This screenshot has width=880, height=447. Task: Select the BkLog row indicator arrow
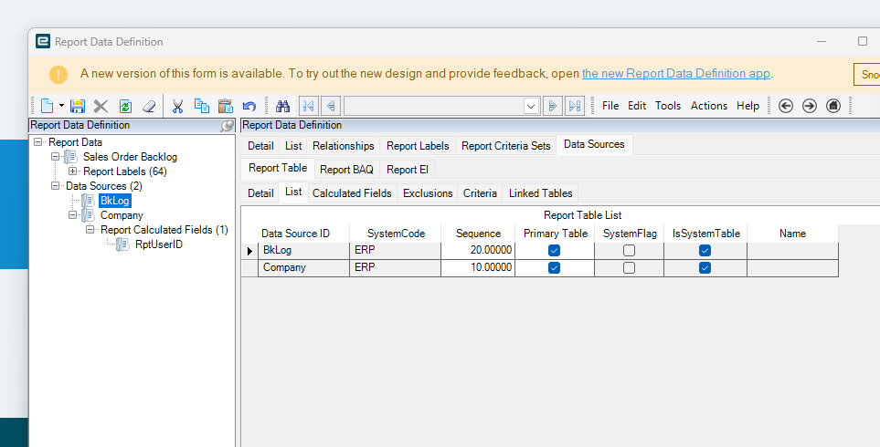coord(249,251)
